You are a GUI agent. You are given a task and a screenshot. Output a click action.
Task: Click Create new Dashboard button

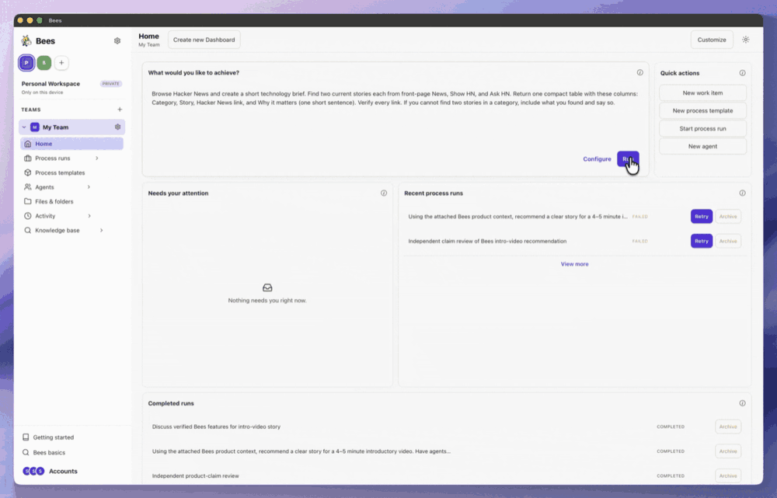point(204,40)
